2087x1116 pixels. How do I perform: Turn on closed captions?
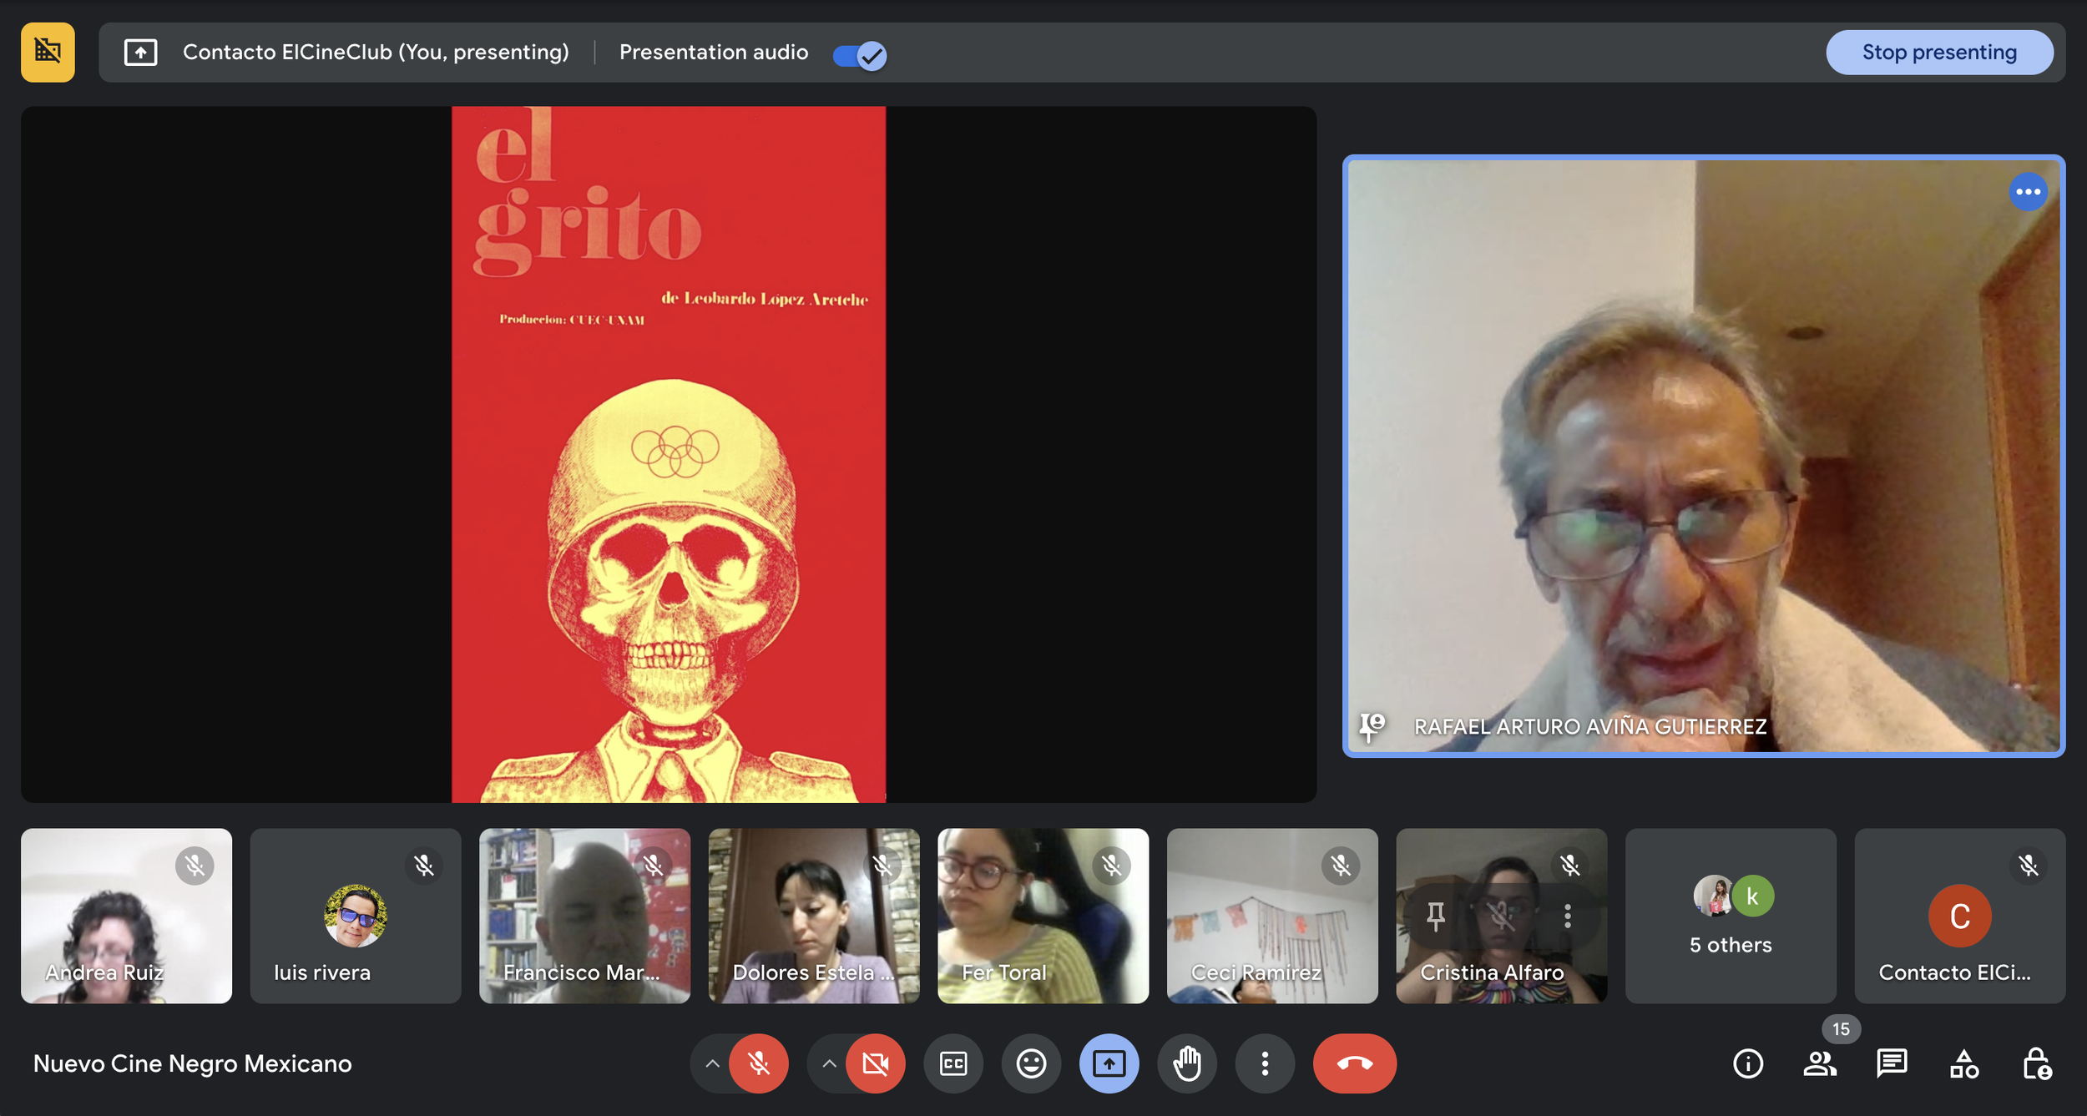pos(953,1063)
